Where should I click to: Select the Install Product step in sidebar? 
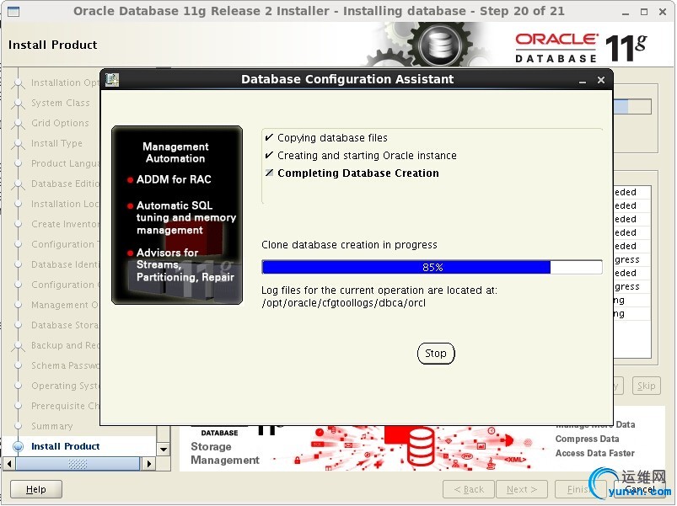65,446
